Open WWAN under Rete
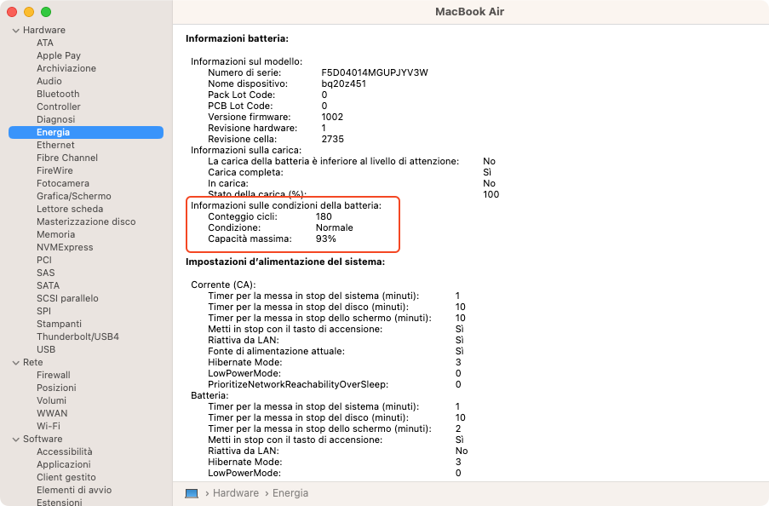The height and width of the screenshot is (506, 769). tap(52, 413)
